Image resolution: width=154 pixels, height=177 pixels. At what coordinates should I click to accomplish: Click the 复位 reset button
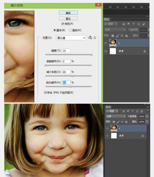pyautogui.click(x=68, y=19)
